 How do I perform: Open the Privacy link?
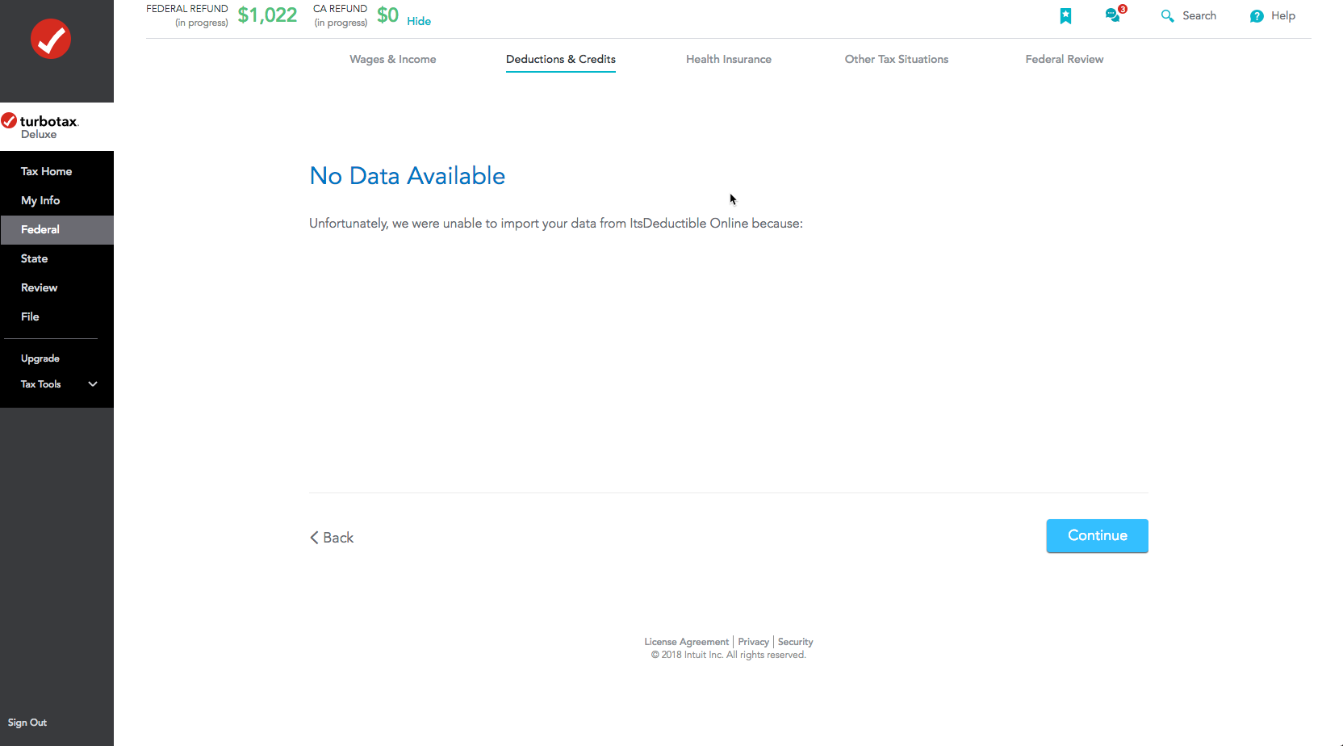753,642
